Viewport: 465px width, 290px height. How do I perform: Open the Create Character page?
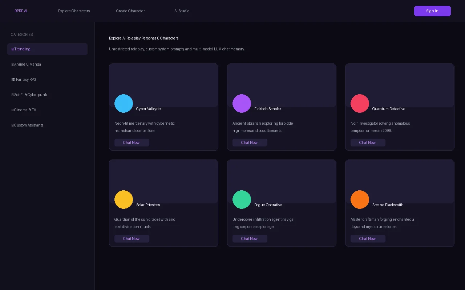(x=130, y=11)
